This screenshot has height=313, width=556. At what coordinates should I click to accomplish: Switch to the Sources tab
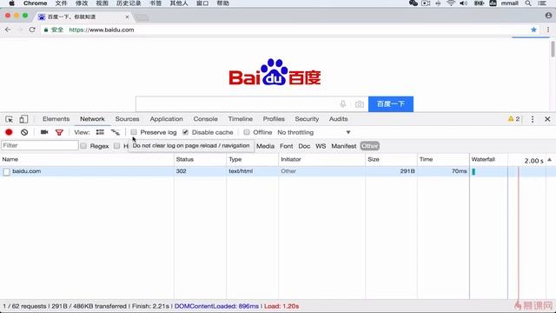click(127, 119)
